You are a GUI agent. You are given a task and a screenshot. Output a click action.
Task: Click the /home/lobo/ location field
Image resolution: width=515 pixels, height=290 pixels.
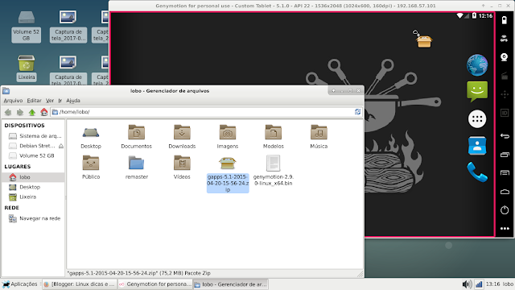click(207, 112)
